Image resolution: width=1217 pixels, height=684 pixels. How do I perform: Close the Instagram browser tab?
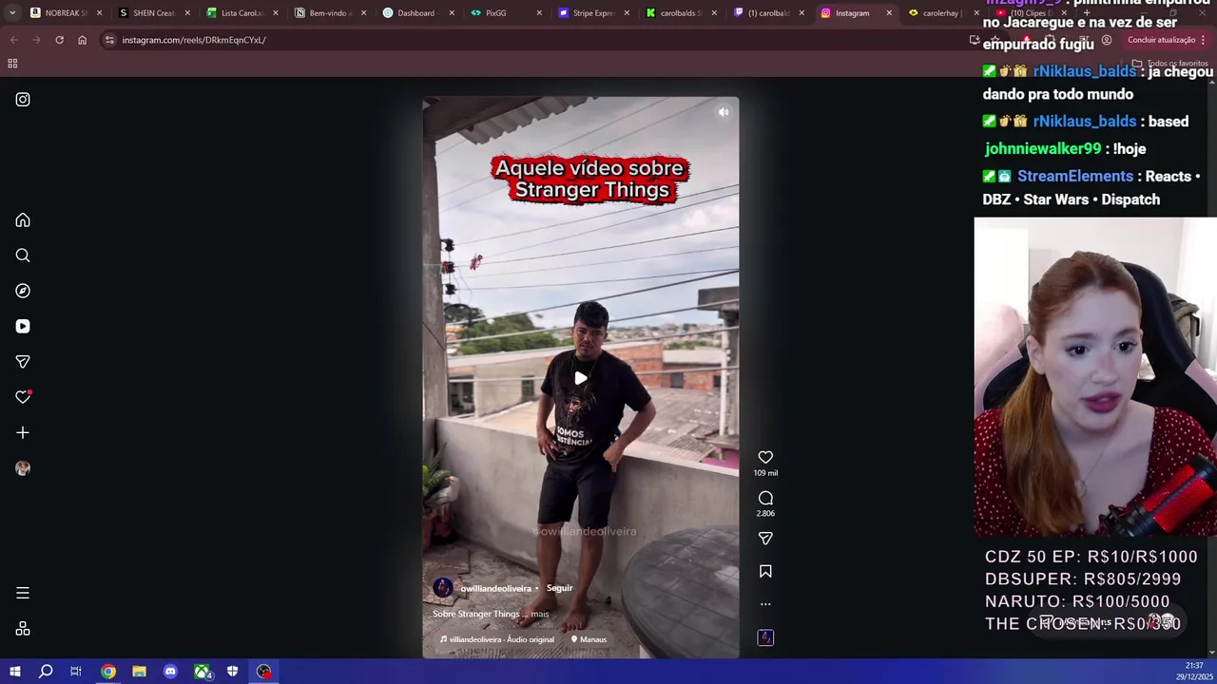click(889, 13)
